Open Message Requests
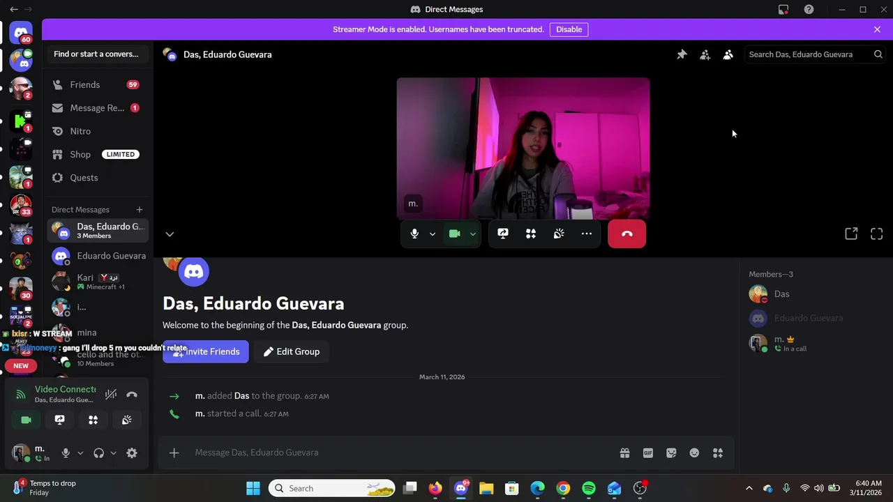The height and width of the screenshot is (502, 893). point(98,108)
